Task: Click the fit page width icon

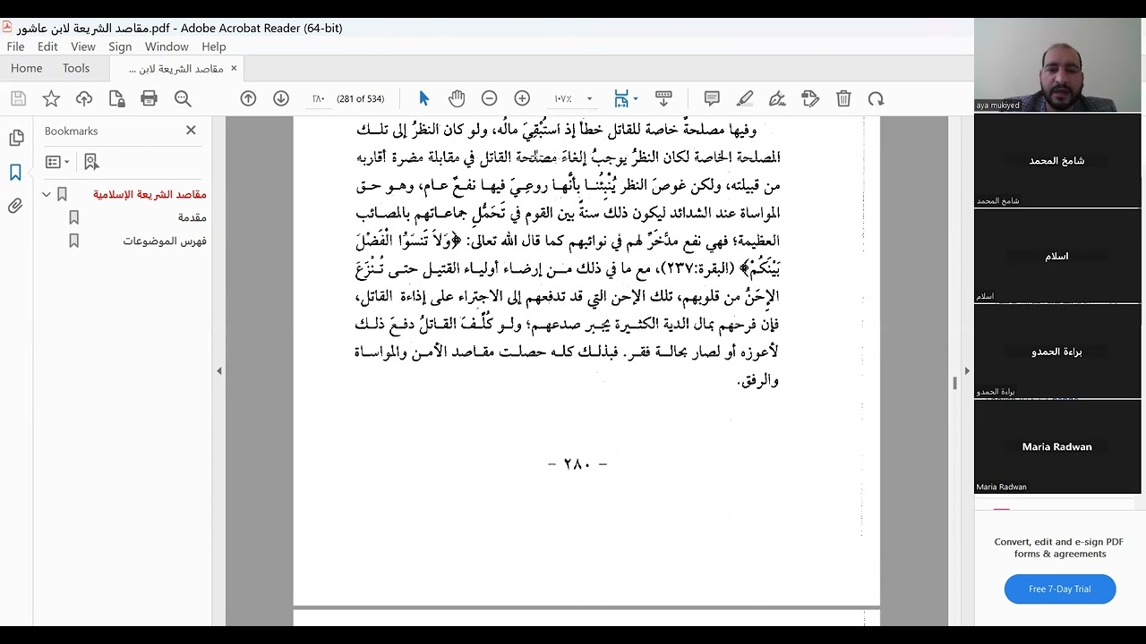Action: [621, 98]
